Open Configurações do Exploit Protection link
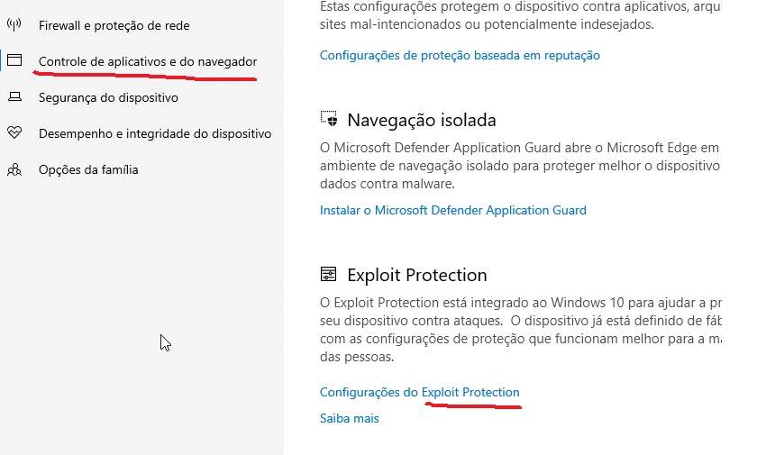Viewport: 766px width, 455px height. coord(419,392)
